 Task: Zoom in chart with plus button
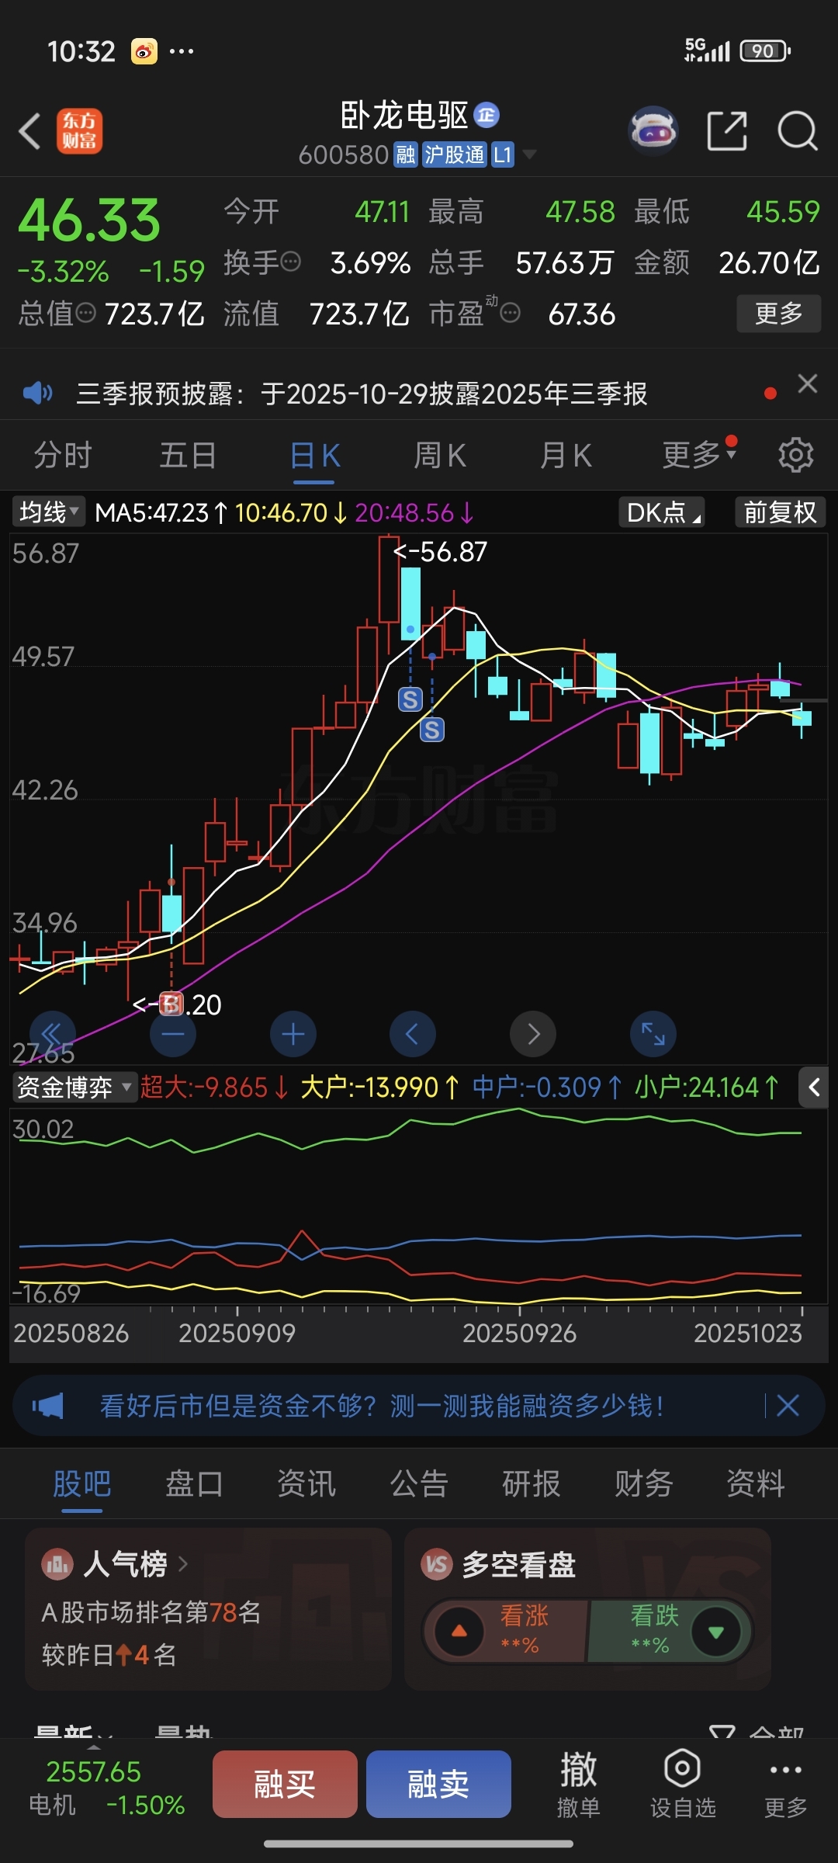293,1034
